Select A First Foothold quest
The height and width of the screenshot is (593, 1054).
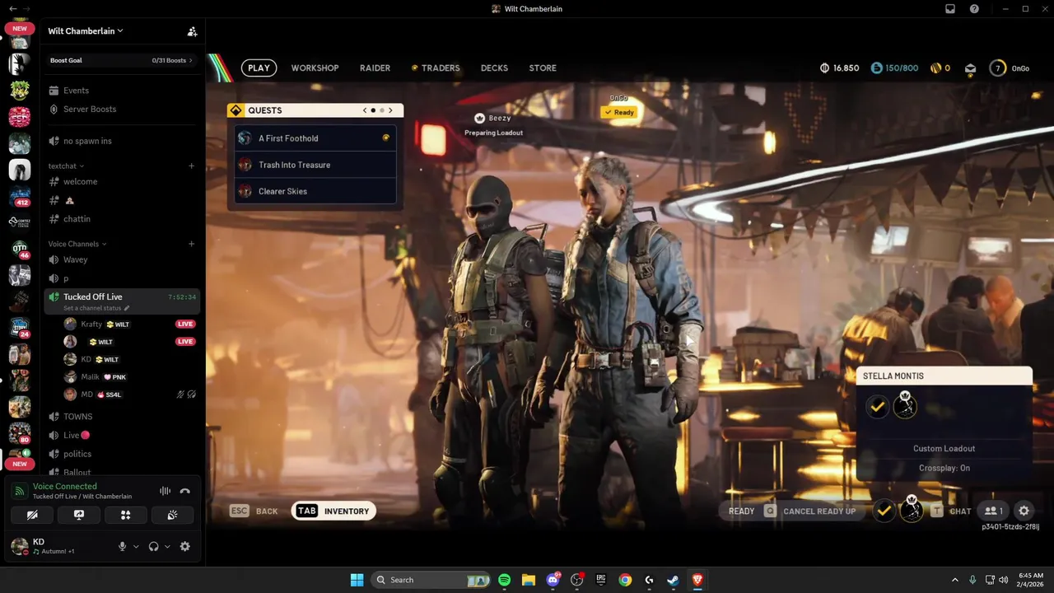click(315, 138)
